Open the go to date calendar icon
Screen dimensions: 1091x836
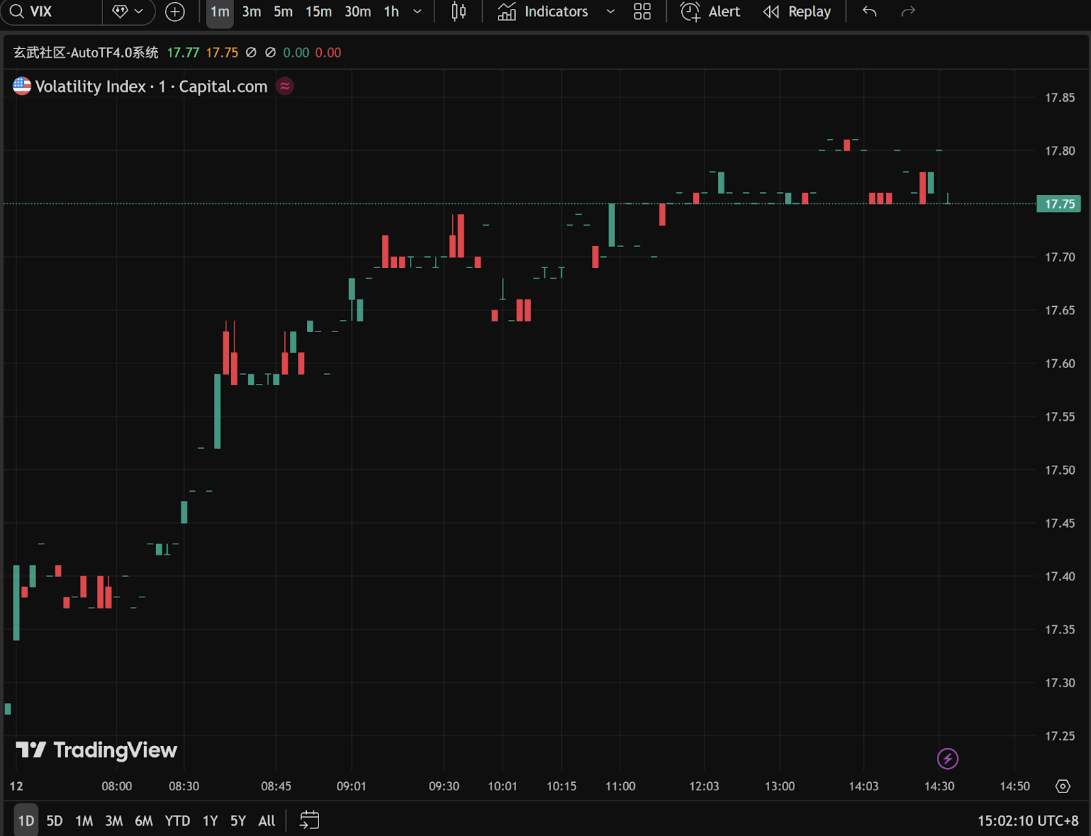pos(310,820)
